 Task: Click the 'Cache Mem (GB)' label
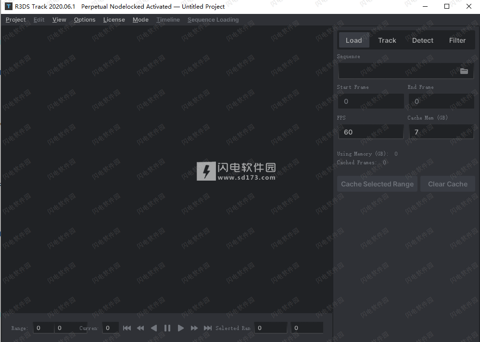[428, 118]
